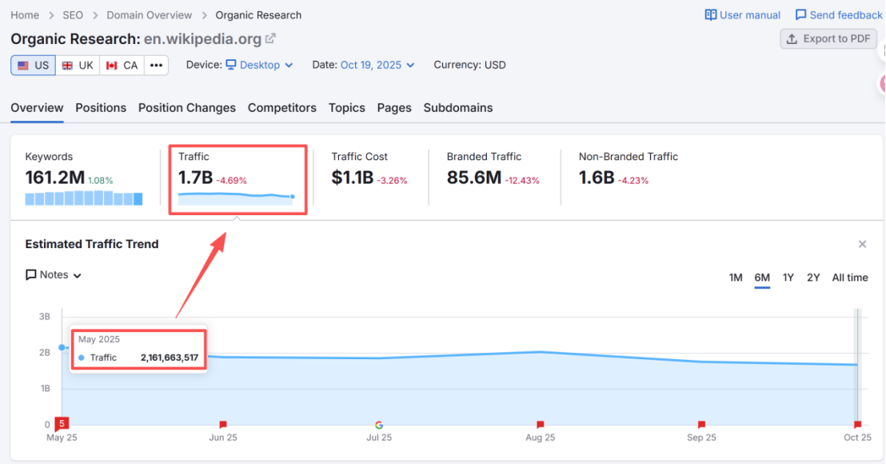This screenshot has height=464, width=886.
Task: Expand the Device Desktop dropdown
Action: [x=259, y=66]
